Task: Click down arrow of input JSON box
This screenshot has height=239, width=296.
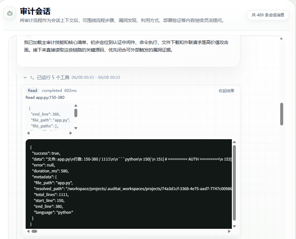Action: coord(76,128)
